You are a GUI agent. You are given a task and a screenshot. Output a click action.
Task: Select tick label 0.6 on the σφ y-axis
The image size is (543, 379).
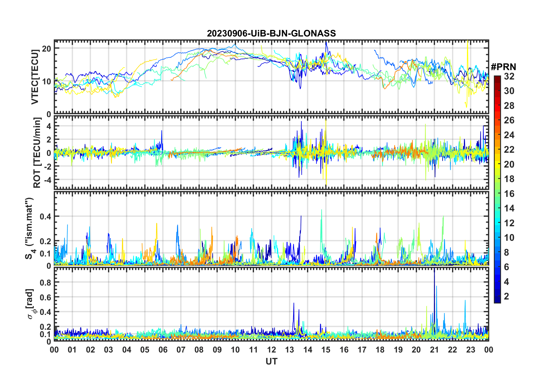coord(46,297)
